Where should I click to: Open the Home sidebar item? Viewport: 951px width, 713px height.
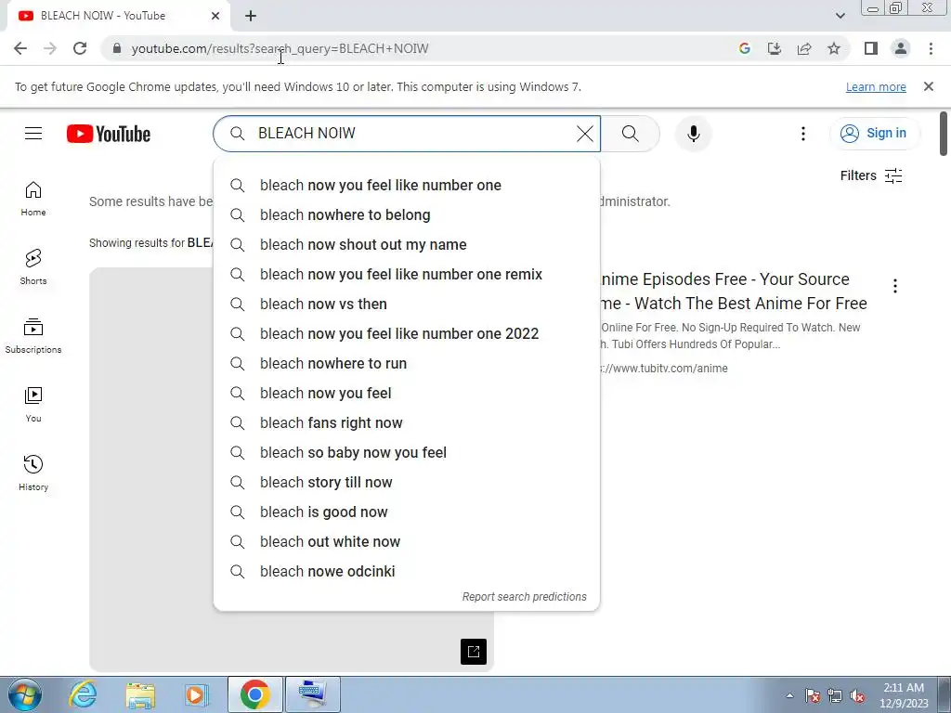pyautogui.click(x=33, y=199)
